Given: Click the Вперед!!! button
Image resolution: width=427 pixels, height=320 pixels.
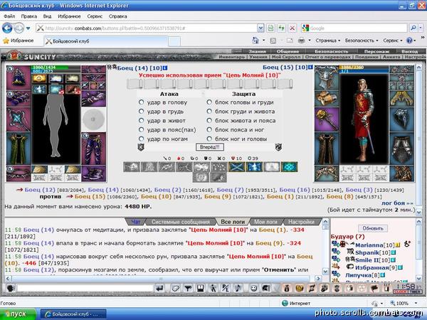Looking at the screenshot, I should (x=210, y=147).
